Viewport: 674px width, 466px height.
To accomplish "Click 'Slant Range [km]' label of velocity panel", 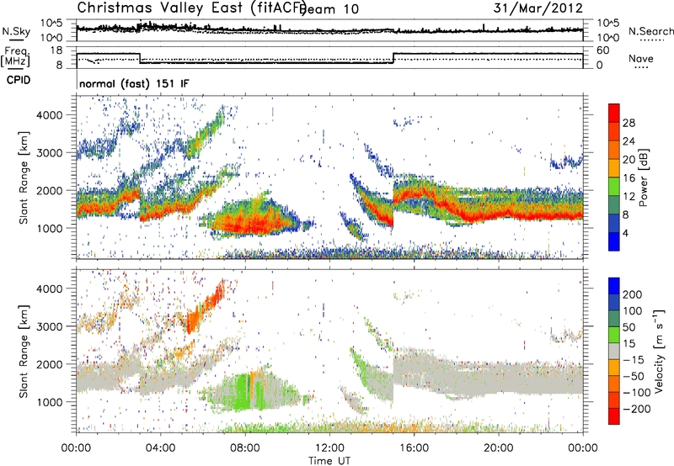I will 24,351.
